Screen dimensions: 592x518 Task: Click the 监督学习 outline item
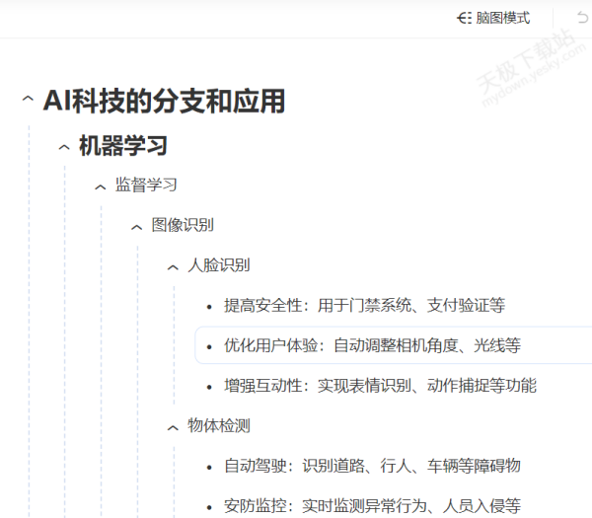point(146,185)
